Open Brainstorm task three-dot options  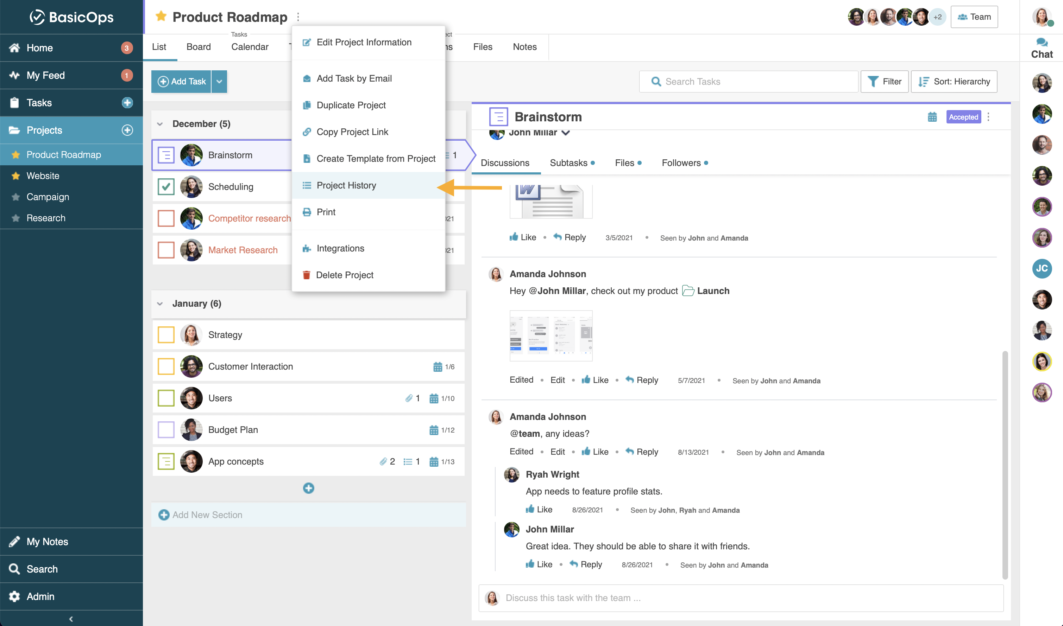tap(988, 117)
